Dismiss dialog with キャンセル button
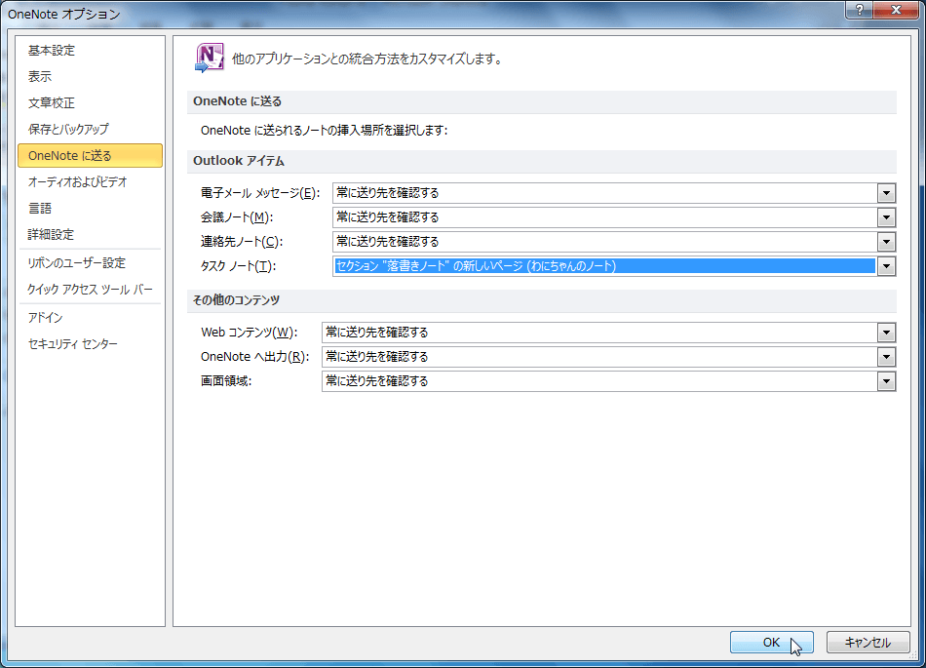Viewport: 926px width, 668px height. (868, 642)
